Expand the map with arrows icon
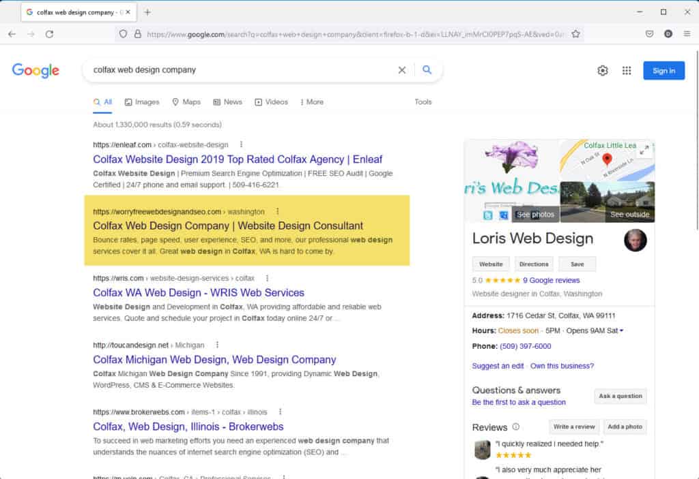This screenshot has width=699, height=479. coord(644,150)
